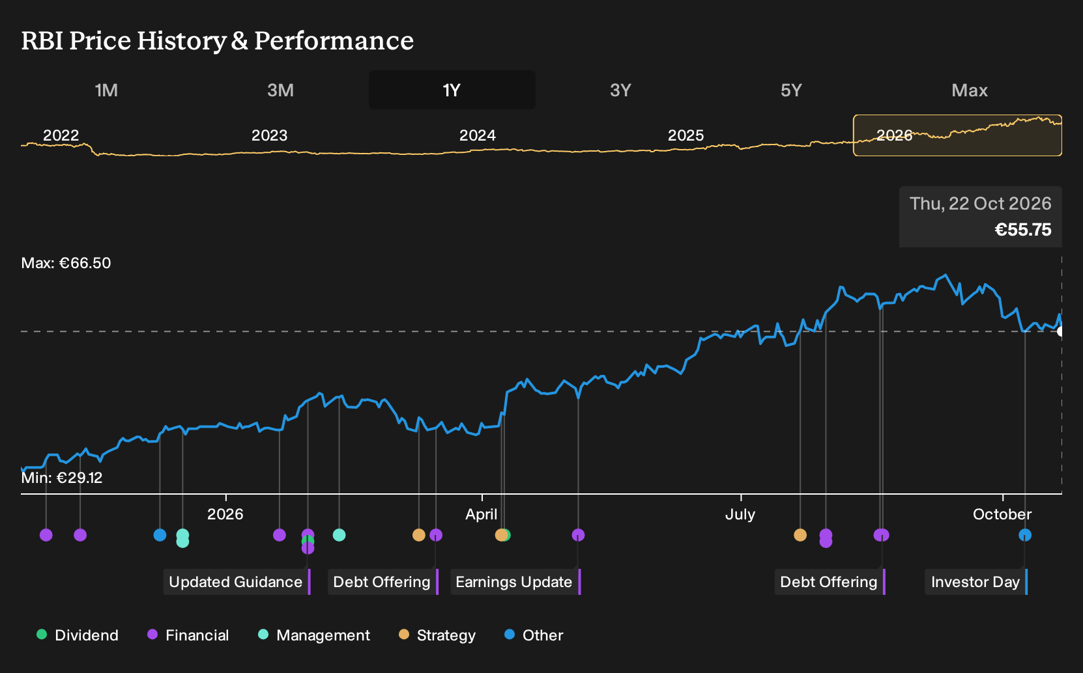The width and height of the screenshot is (1083, 673).
Task: Click the Min: €29.12 label
Action: click(x=62, y=478)
